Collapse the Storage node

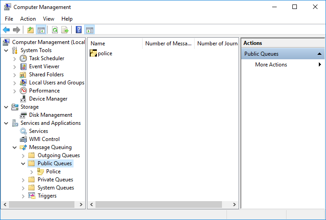[x=6, y=107]
